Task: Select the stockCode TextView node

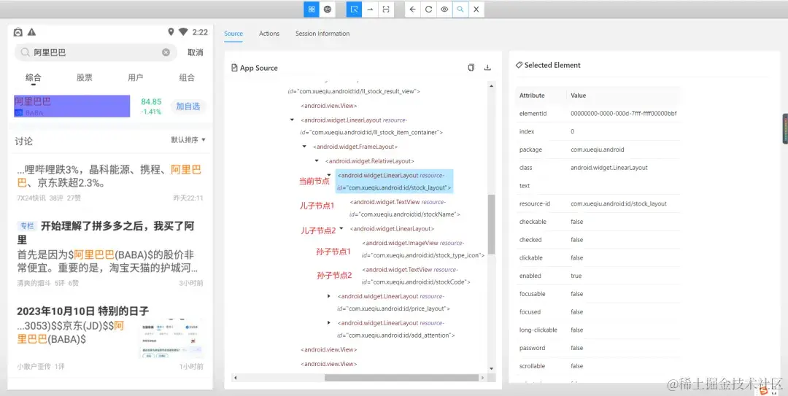Action: click(416, 276)
